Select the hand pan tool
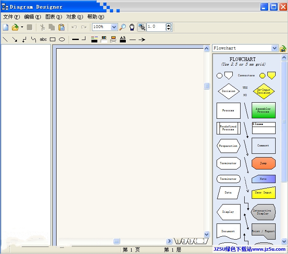Screen dimensions: 288x254 (132, 27)
